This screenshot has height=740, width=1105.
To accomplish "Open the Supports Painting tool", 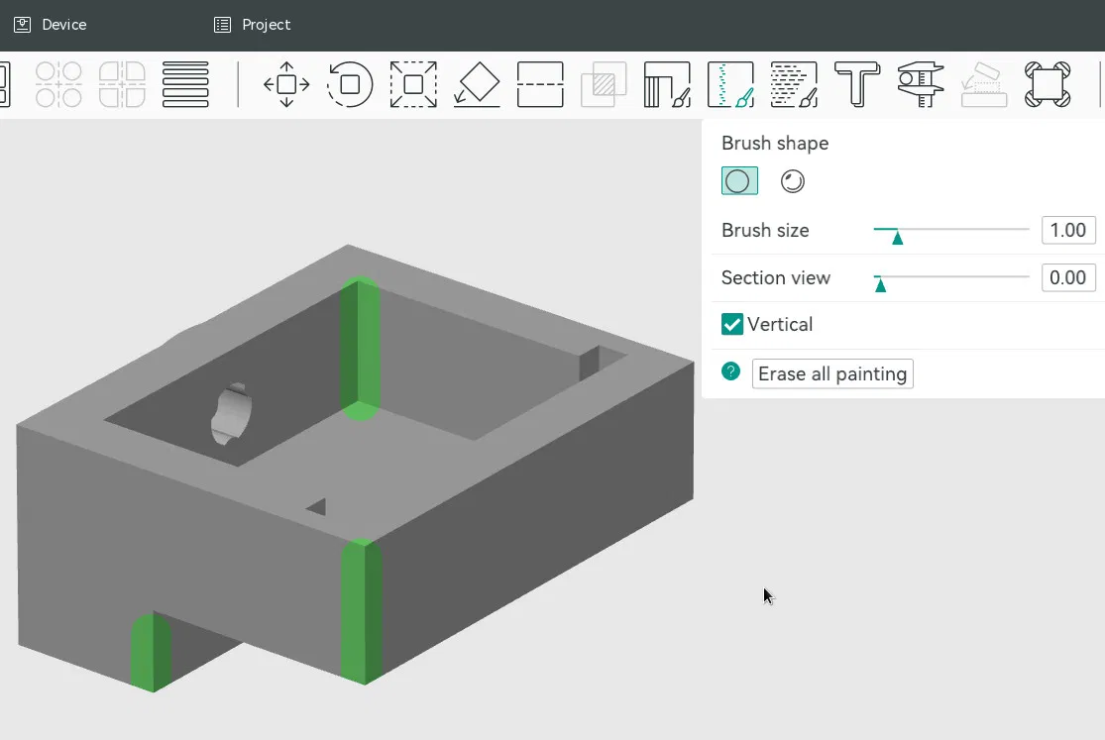I will [667, 84].
